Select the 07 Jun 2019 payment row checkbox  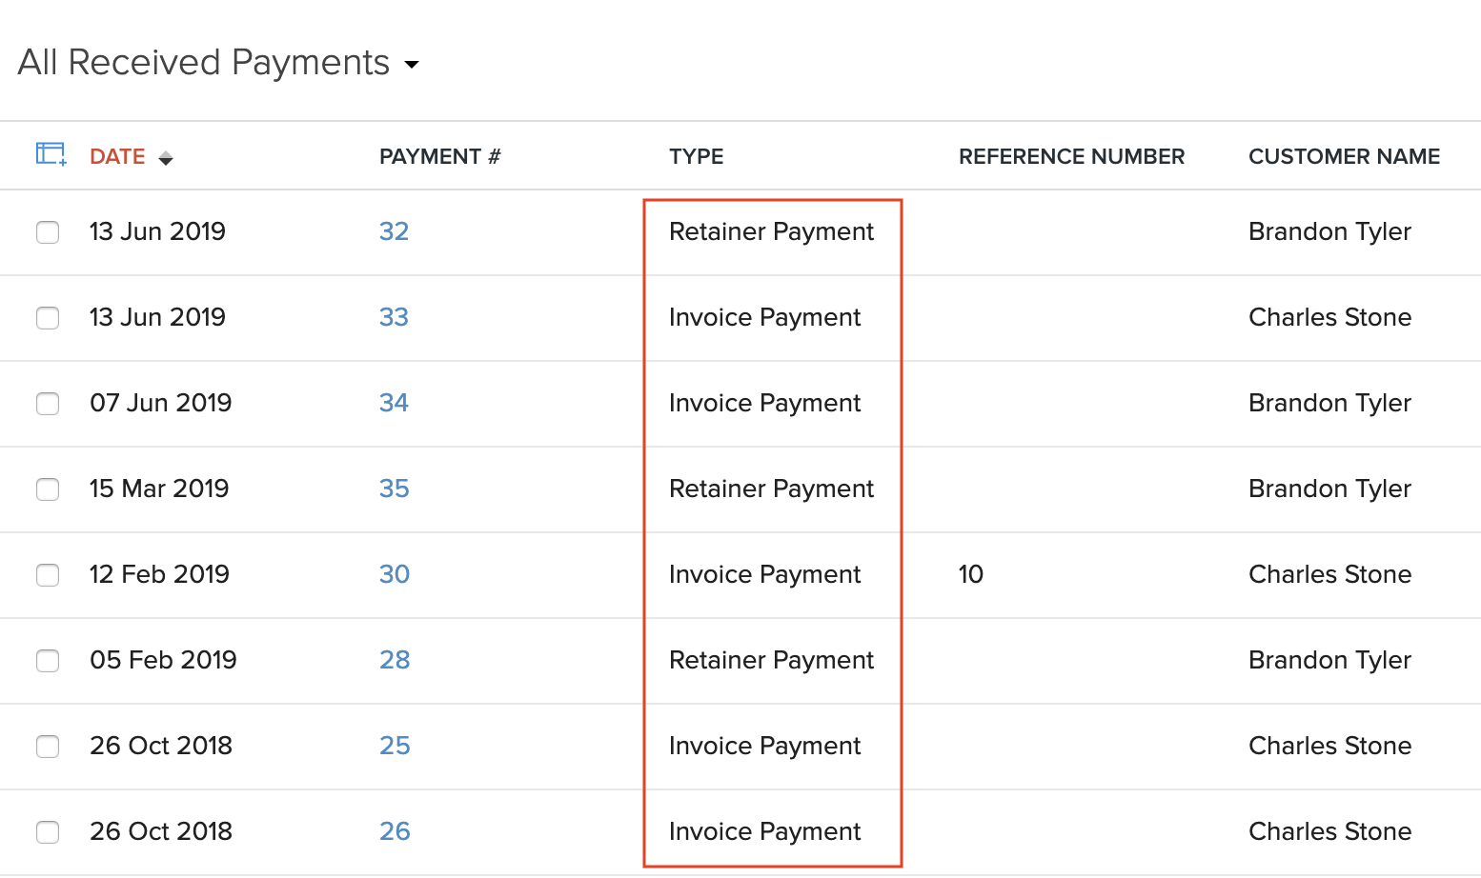coord(48,404)
